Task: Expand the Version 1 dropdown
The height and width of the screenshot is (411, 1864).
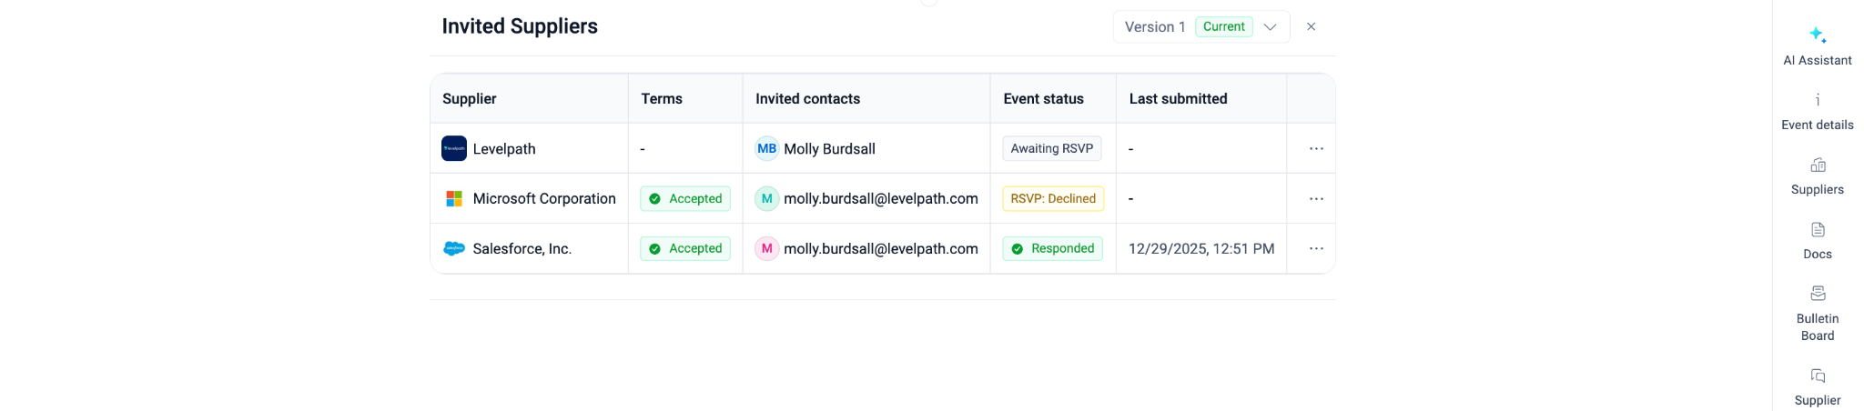Action: (1270, 27)
